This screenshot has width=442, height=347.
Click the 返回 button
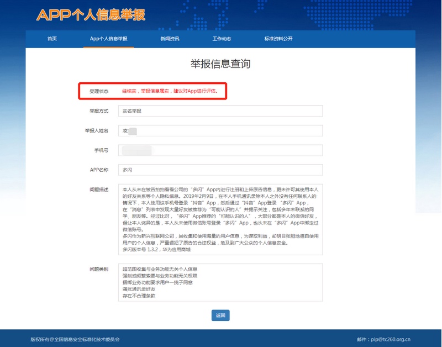220,315
